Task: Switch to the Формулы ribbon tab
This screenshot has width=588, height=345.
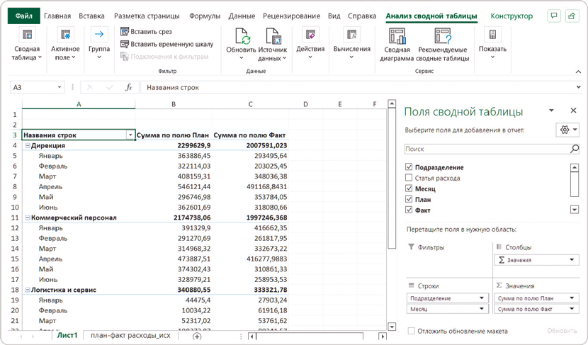Action: tap(205, 16)
